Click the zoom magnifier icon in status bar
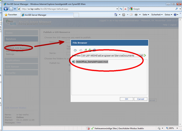This screenshot has width=182, height=131. (x=167, y=128)
